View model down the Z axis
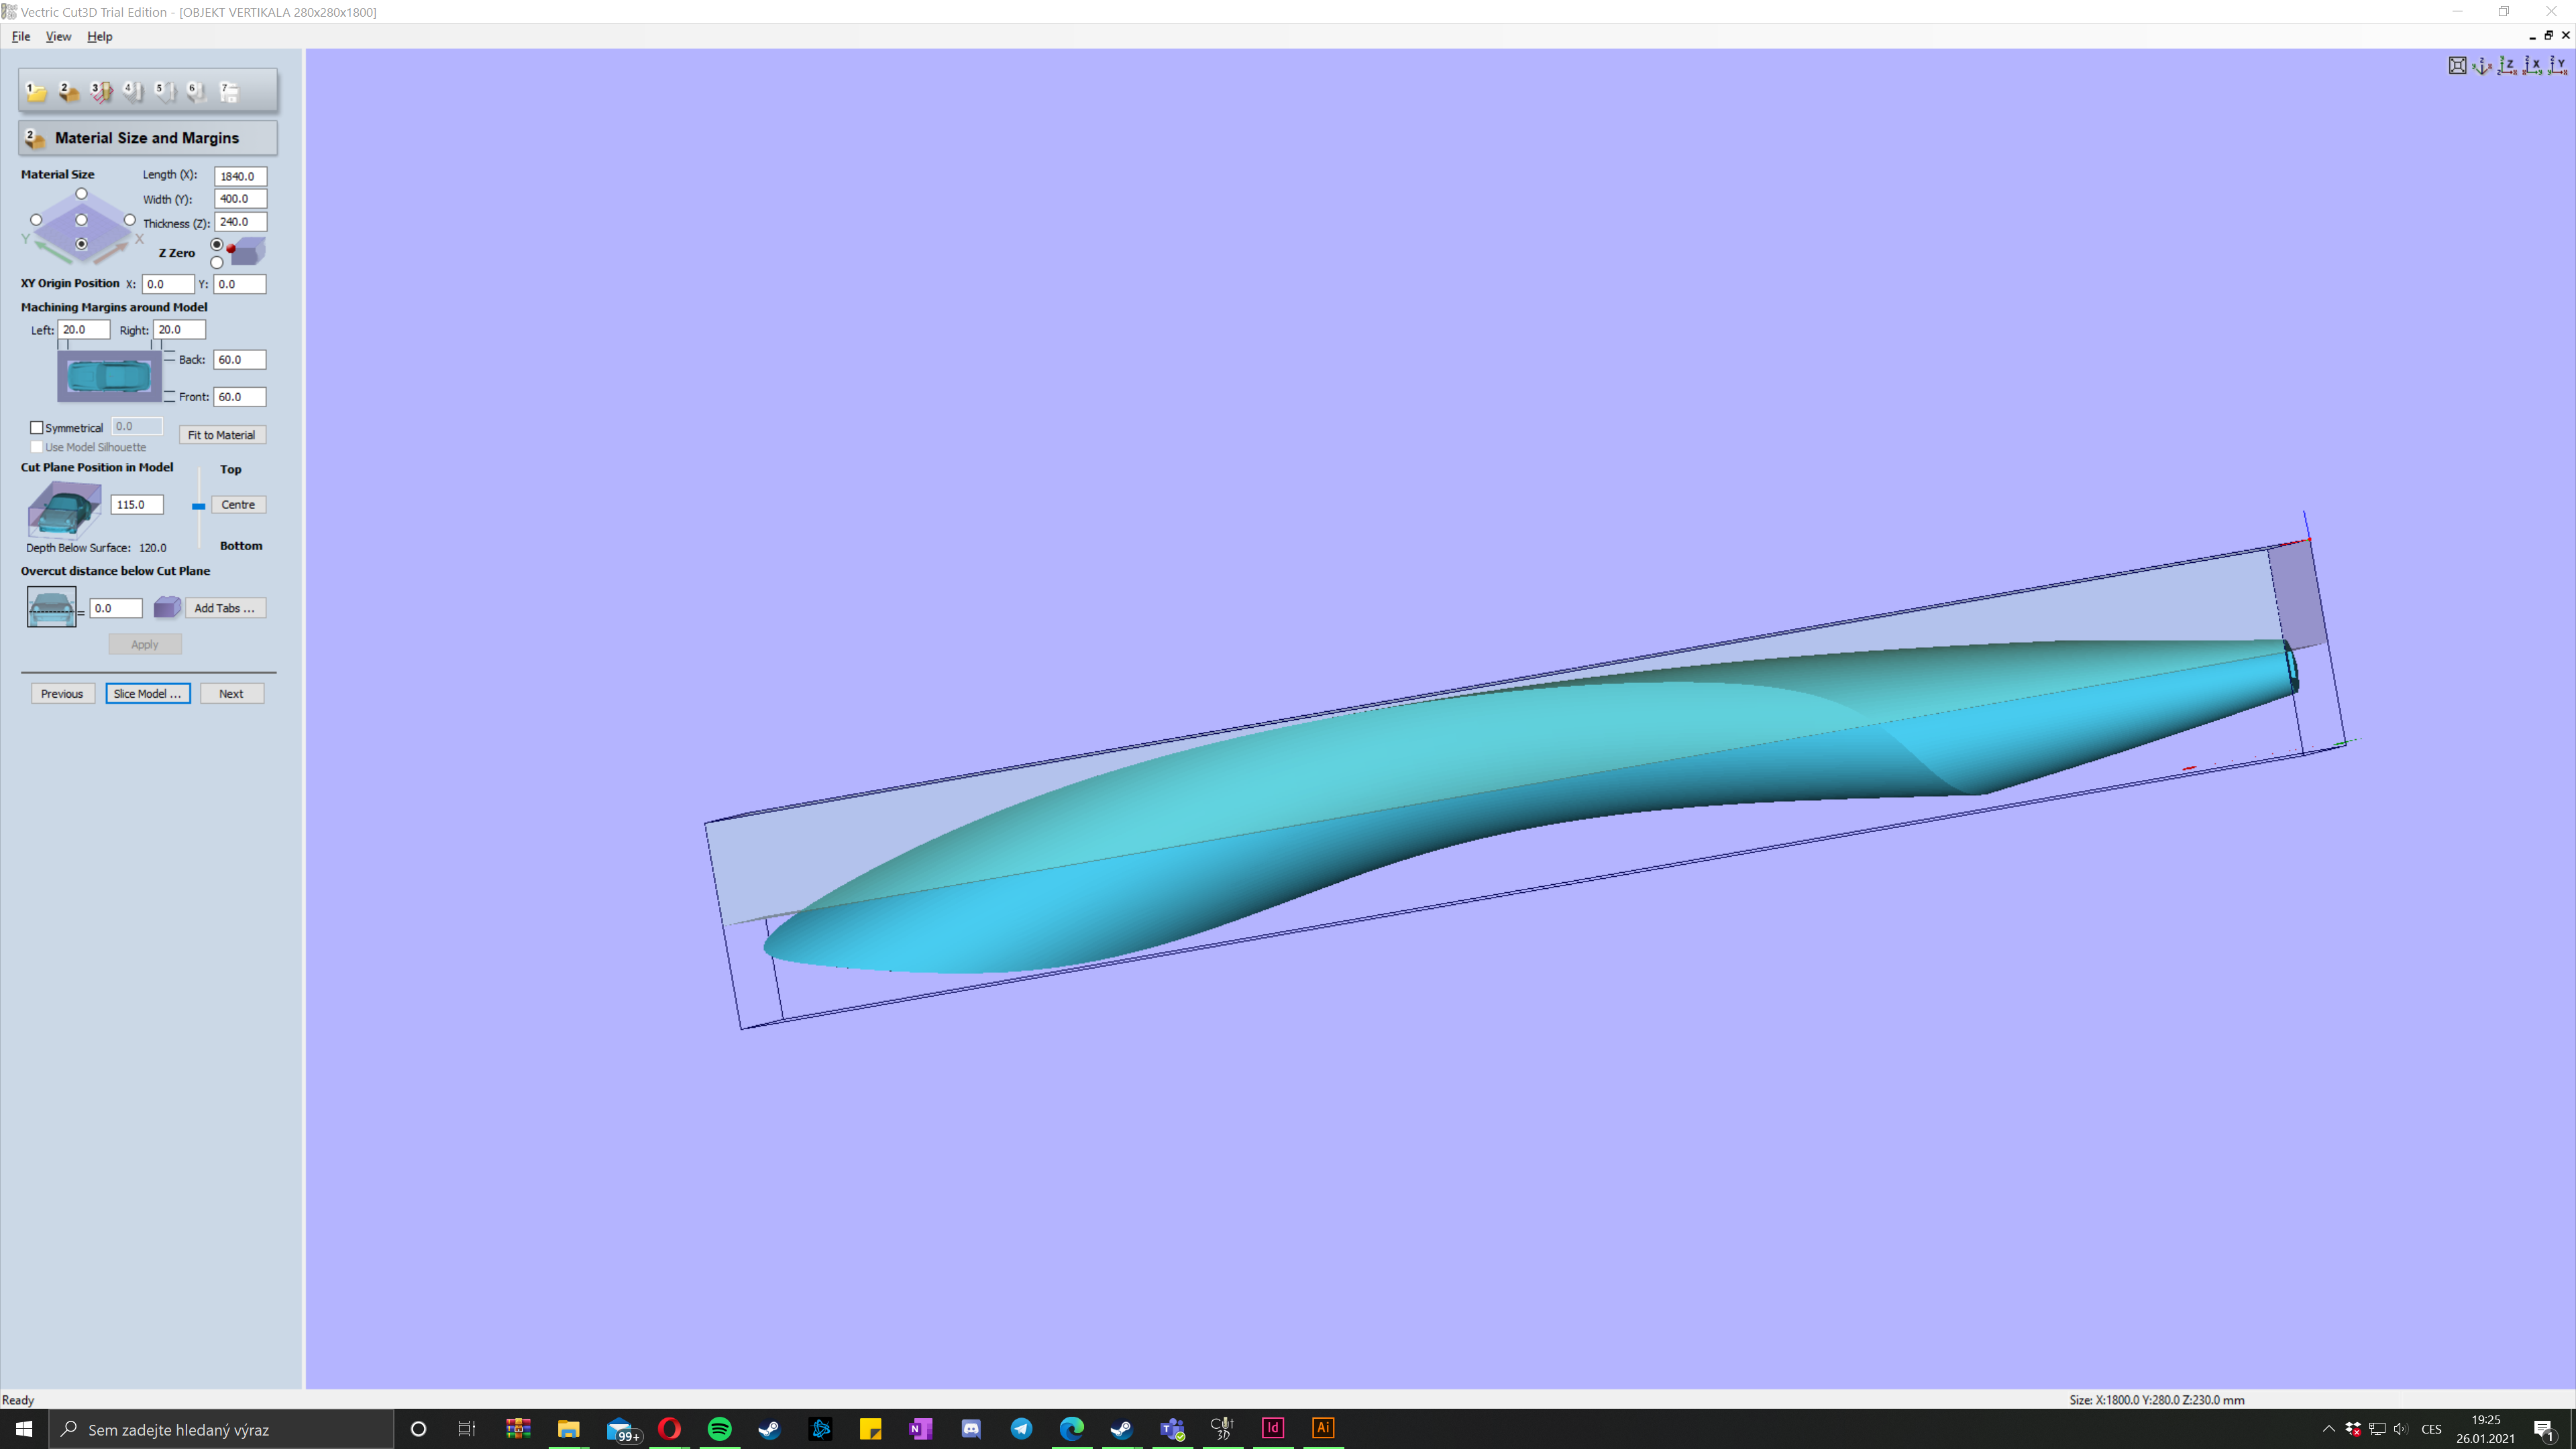Viewport: 2576px width, 1449px height. (x=2507, y=66)
